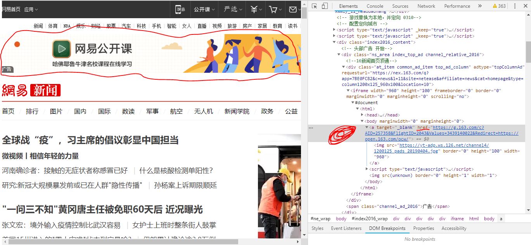Viewport: 531px width, 245px height.
Task: Open the worker in orange vest photo
Action: click(279, 186)
